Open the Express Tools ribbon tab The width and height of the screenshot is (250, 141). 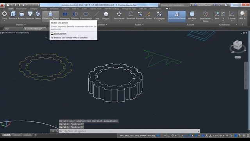[95, 9]
